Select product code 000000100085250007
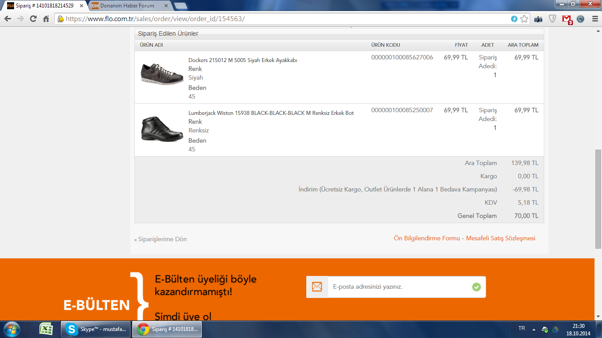The width and height of the screenshot is (602, 338). point(402,110)
